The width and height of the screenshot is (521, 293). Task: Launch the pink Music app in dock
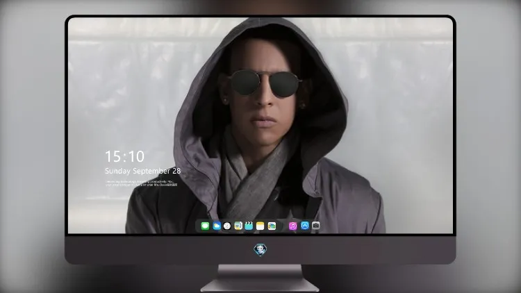pos(292,226)
